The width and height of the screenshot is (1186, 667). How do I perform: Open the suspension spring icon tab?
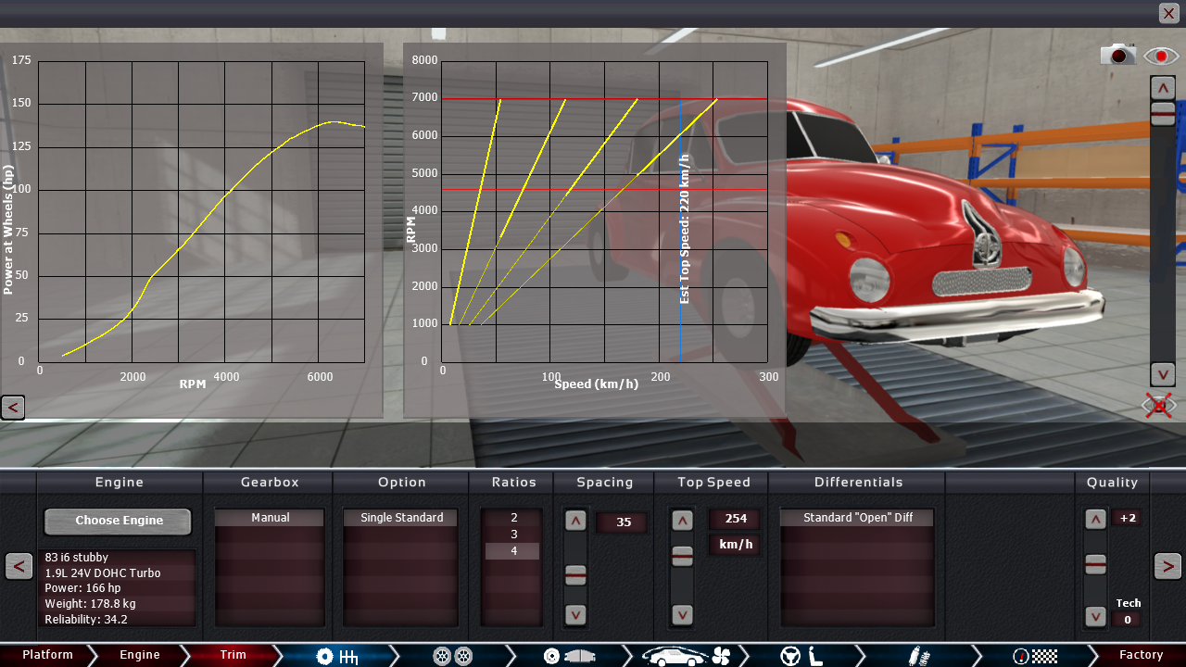(x=917, y=656)
